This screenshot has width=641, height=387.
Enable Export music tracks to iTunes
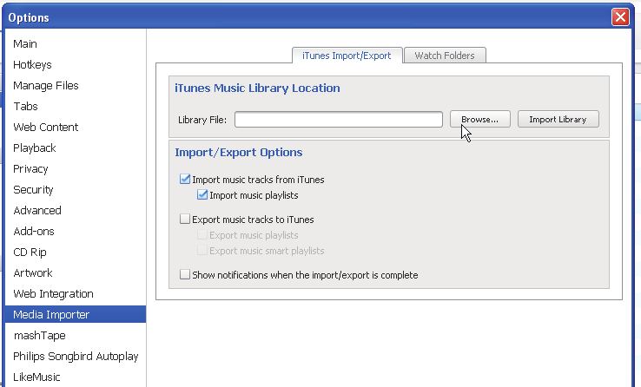(x=185, y=219)
